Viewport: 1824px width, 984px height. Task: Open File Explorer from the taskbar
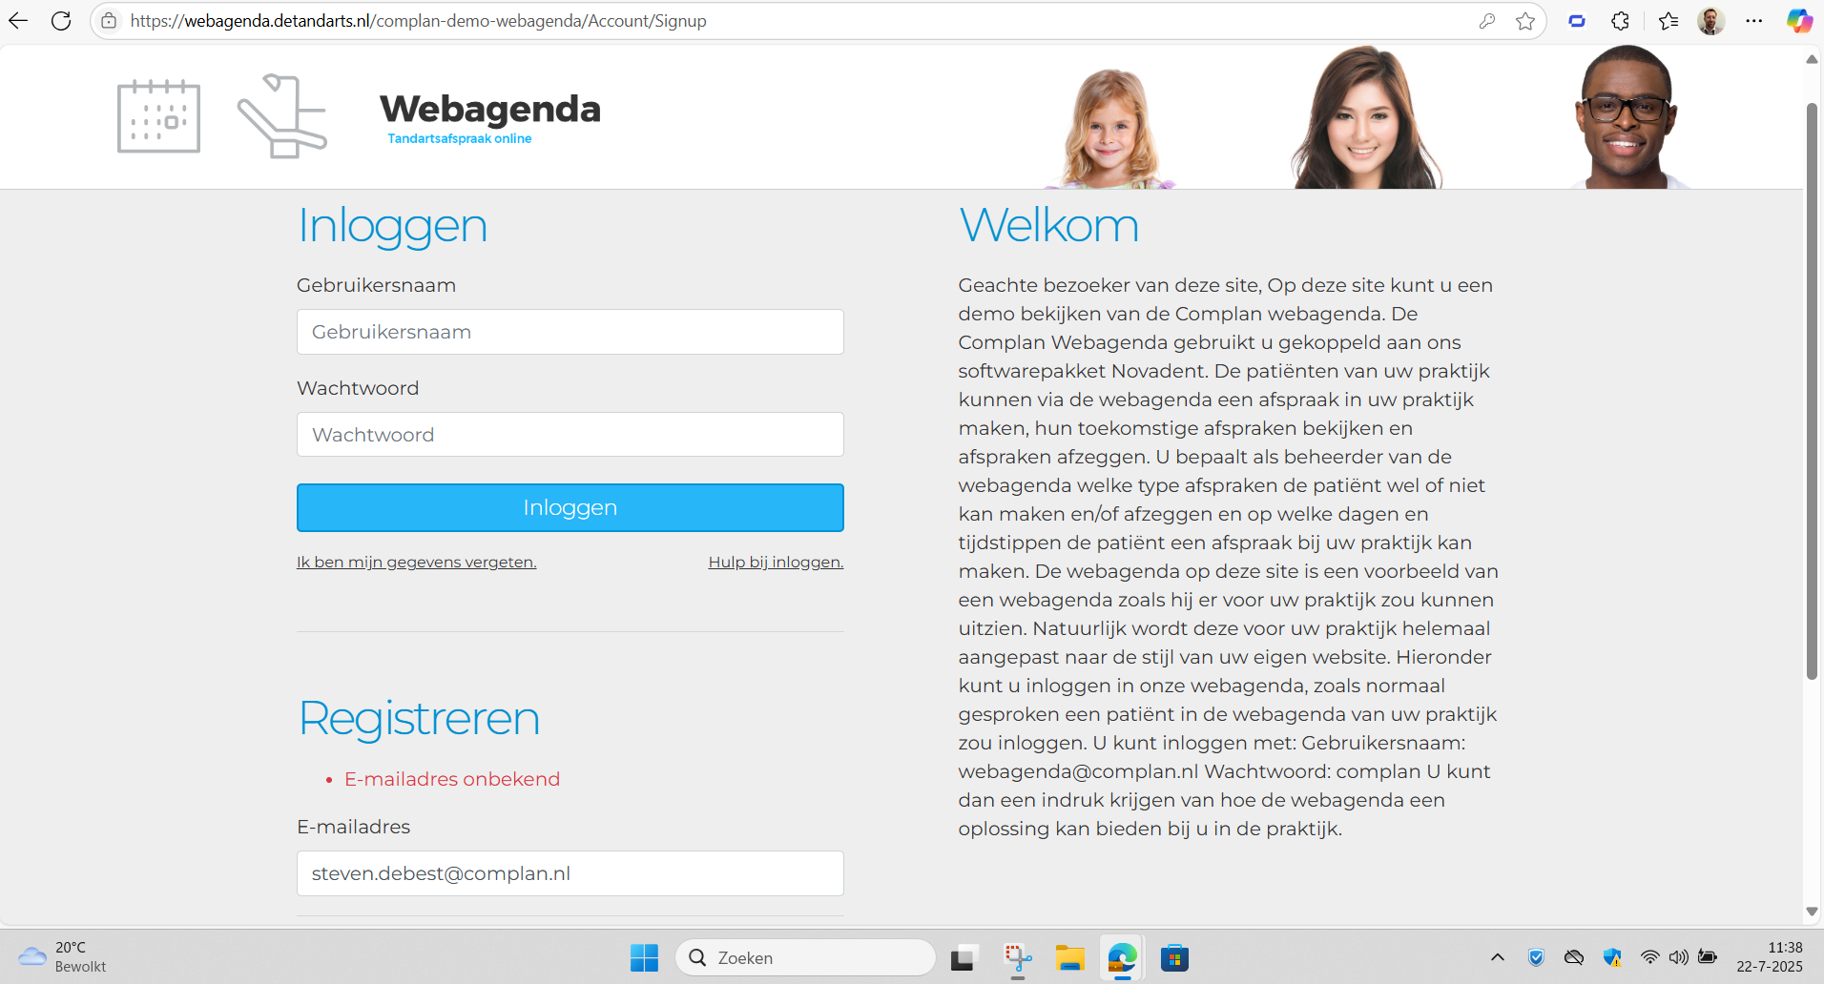(1069, 957)
